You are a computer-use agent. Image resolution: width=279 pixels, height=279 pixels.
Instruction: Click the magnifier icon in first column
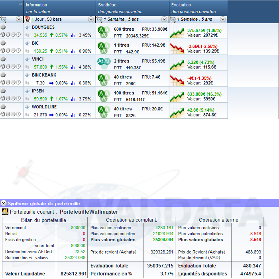point(3,19)
